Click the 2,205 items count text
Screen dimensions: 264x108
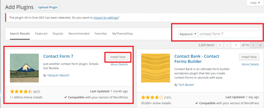point(206,45)
